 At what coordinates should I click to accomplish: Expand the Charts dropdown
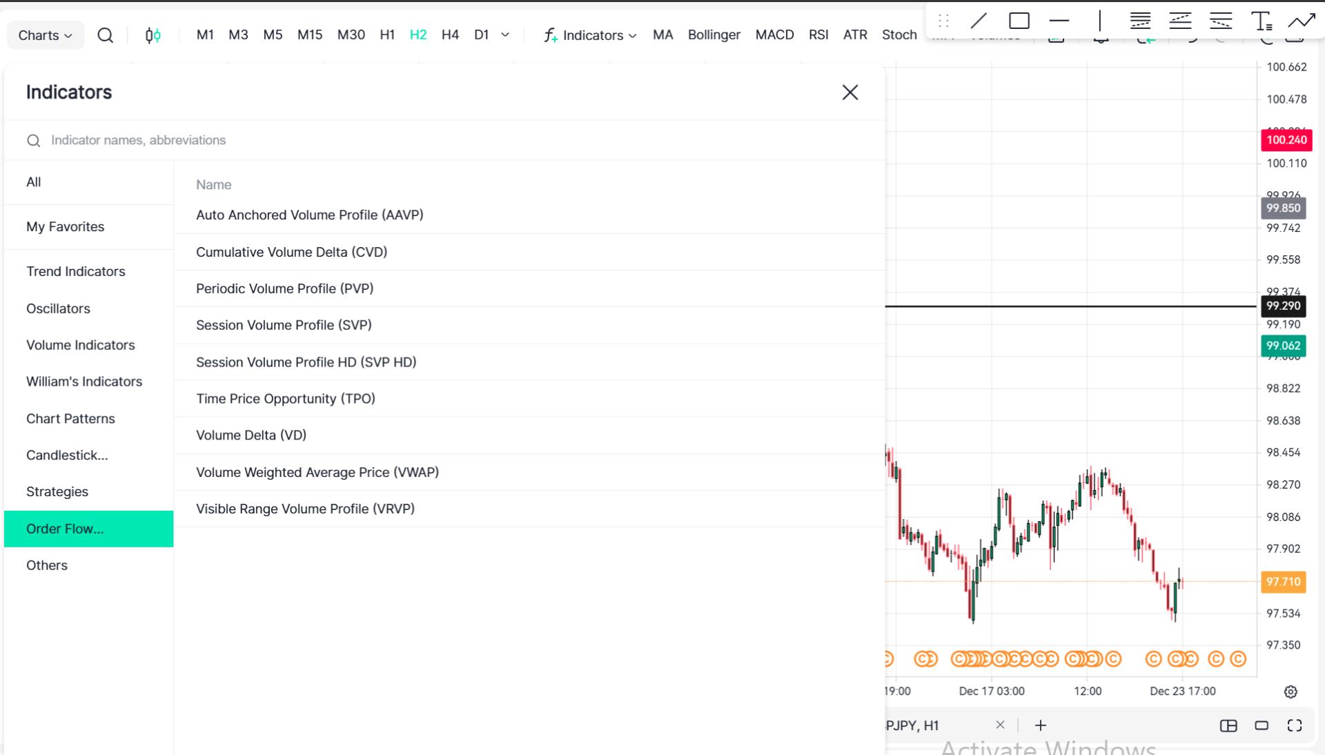[x=45, y=35]
